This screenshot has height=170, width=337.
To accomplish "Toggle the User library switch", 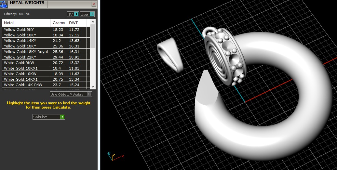I will [87, 14].
